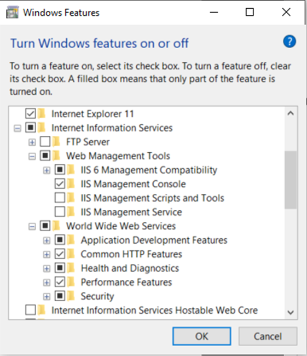307x356 pixels.
Task: Click folder icon beside Internet Information Services Hostable Web Core
Action: (42, 310)
